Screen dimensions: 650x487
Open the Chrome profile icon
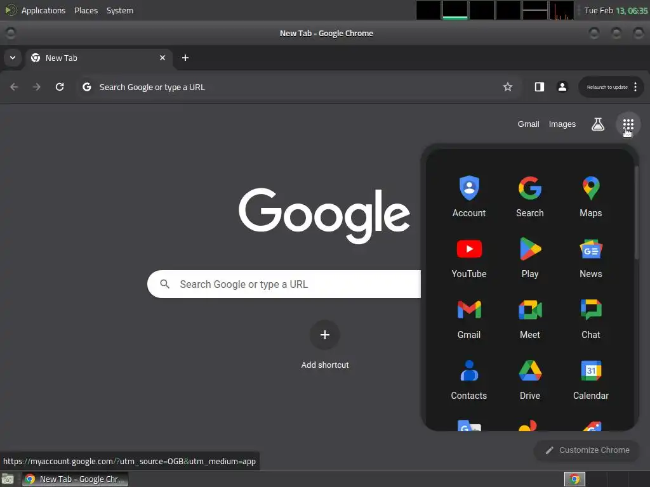pyautogui.click(x=562, y=87)
